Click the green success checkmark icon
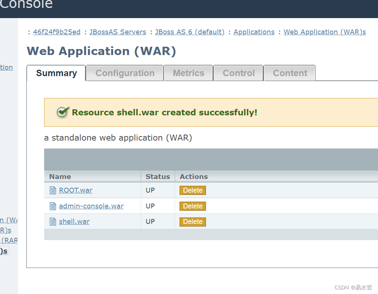 [x=63, y=112]
